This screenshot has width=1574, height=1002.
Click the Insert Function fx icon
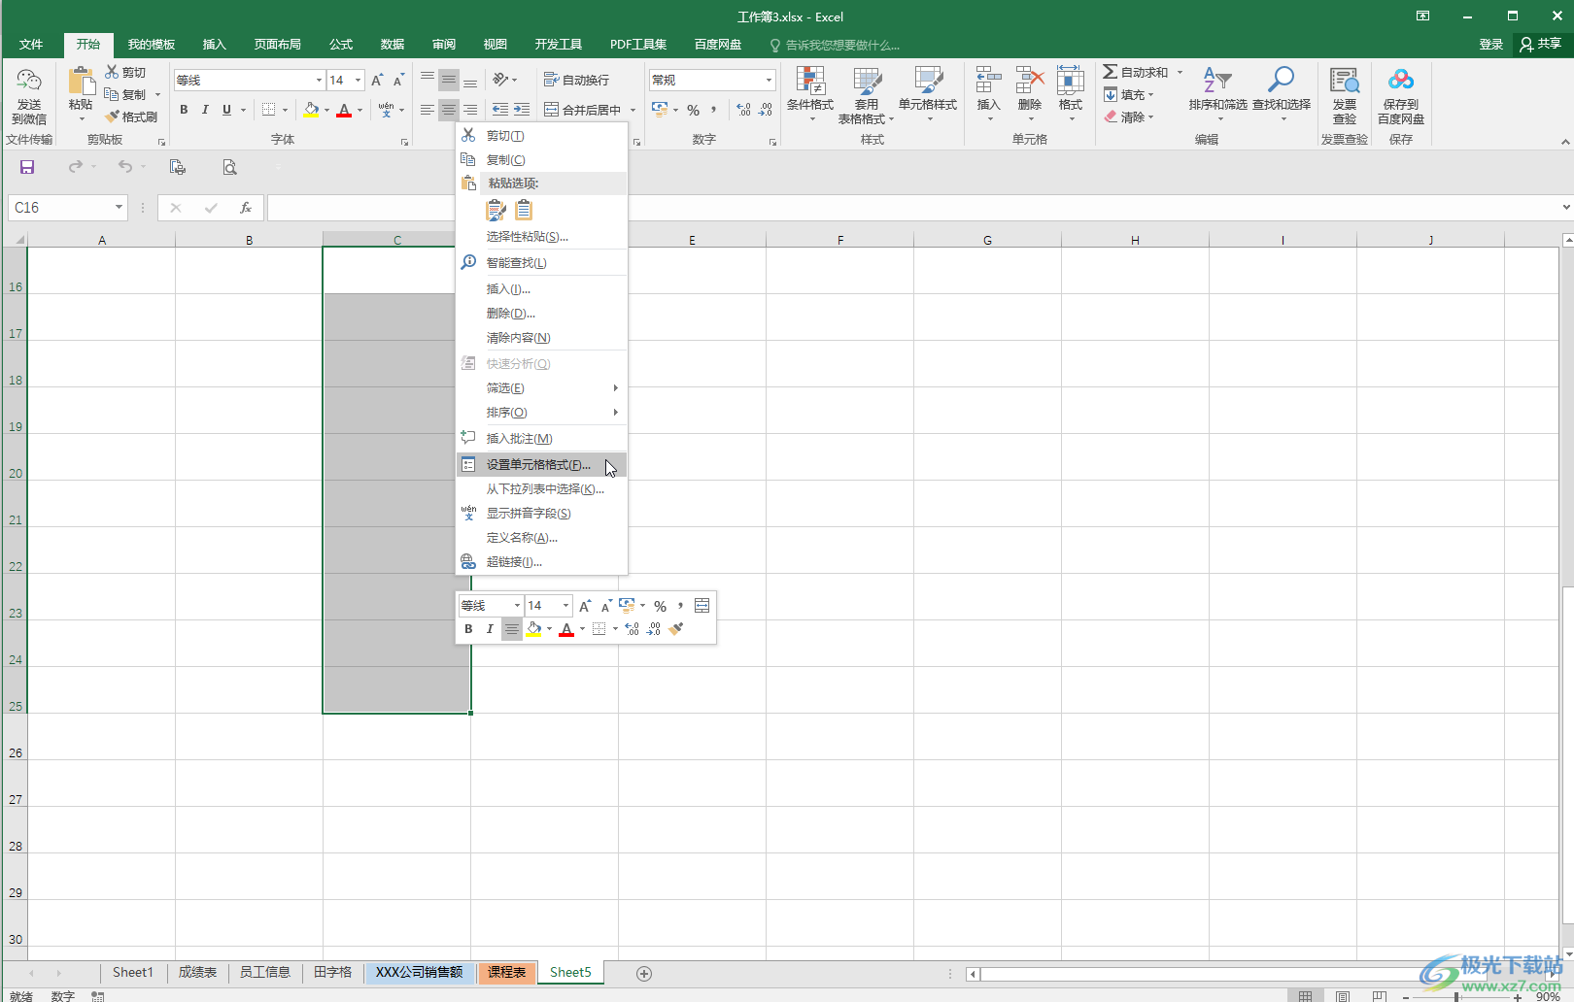(246, 208)
